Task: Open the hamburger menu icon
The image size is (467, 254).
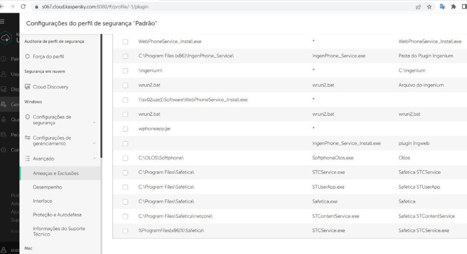Action: (x=3, y=21)
